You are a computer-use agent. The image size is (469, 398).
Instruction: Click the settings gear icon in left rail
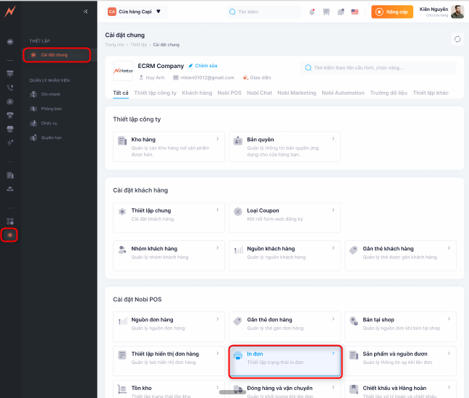pos(9,235)
